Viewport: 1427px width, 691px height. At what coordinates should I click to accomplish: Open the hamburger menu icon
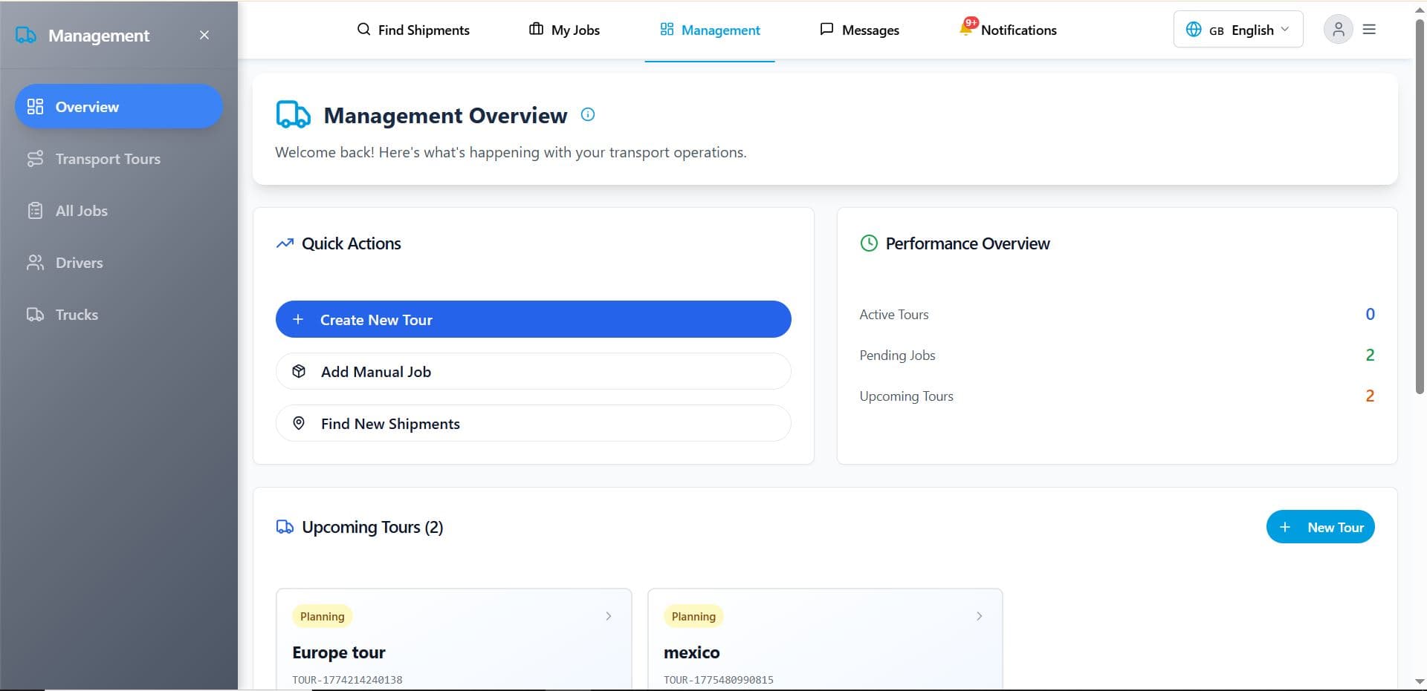click(x=1369, y=30)
